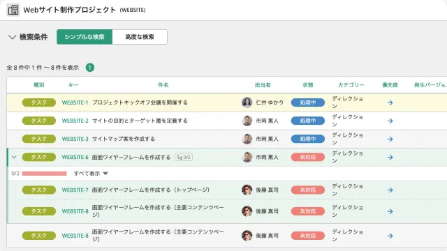Click the priority arrow in WEBSITE-1 row
Image resolution: width=447 pixels, height=251 pixels.
tap(390, 102)
